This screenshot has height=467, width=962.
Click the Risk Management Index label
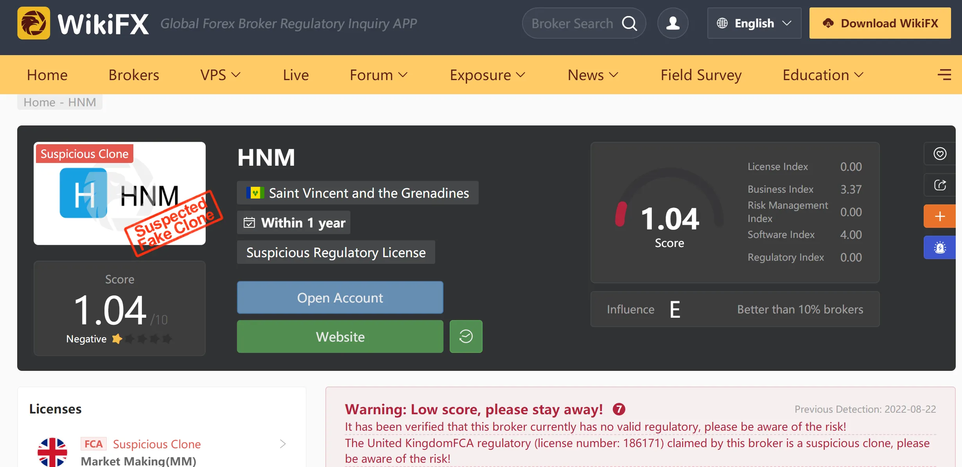[788, 212]
